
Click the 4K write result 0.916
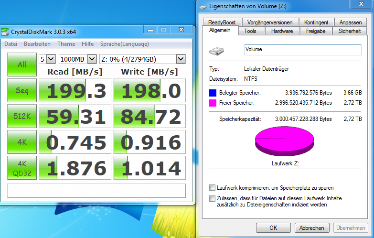(150, 142)
